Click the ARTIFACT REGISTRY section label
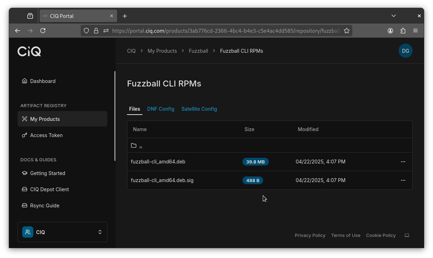This screenshot has height=258, width=433. pos(44,106)
